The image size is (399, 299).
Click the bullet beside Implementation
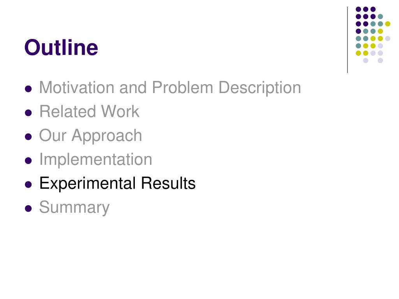coord(28,160)
